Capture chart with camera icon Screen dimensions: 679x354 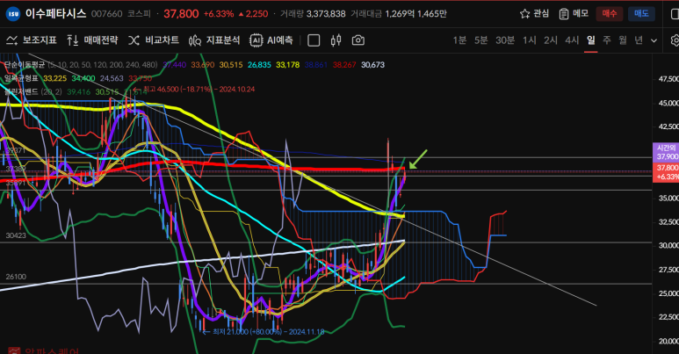click(358, 40)
